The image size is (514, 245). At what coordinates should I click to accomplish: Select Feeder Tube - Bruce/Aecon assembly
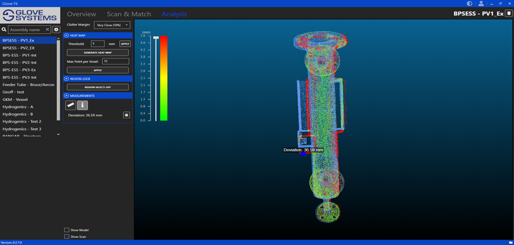[x=28, y=85]
